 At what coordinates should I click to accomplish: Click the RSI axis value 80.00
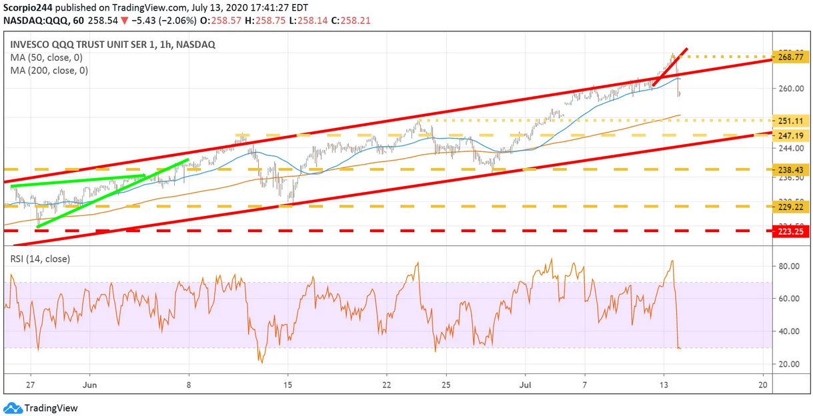pos(790,266)
